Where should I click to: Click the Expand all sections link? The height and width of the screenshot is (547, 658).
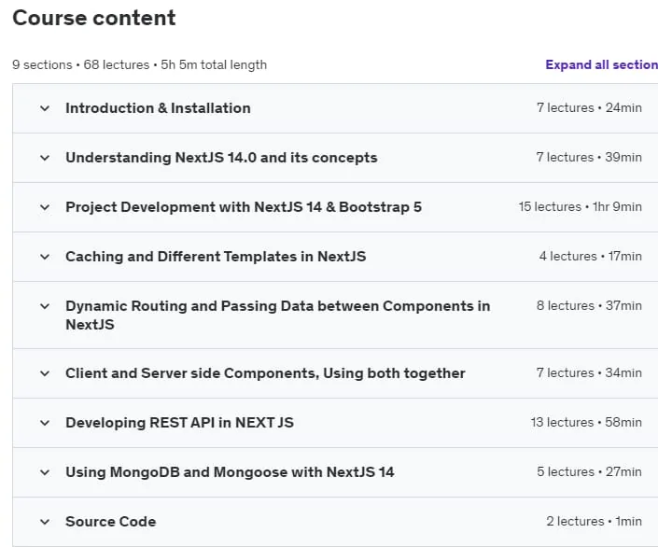(x=601, y=64)
